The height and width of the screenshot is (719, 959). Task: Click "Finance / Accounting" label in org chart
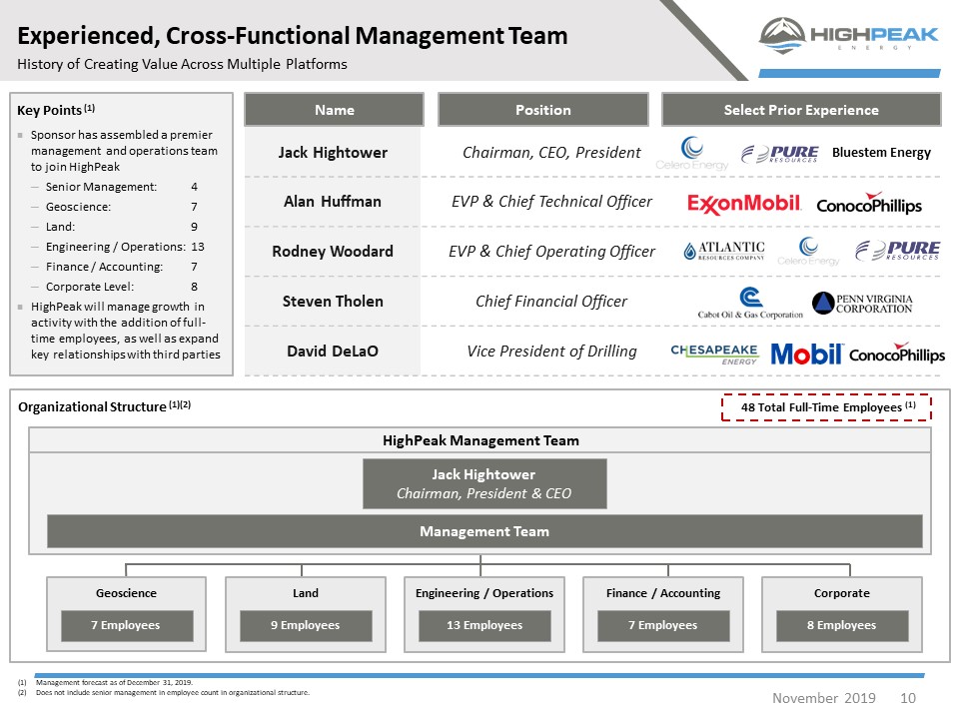click(663, 593)
